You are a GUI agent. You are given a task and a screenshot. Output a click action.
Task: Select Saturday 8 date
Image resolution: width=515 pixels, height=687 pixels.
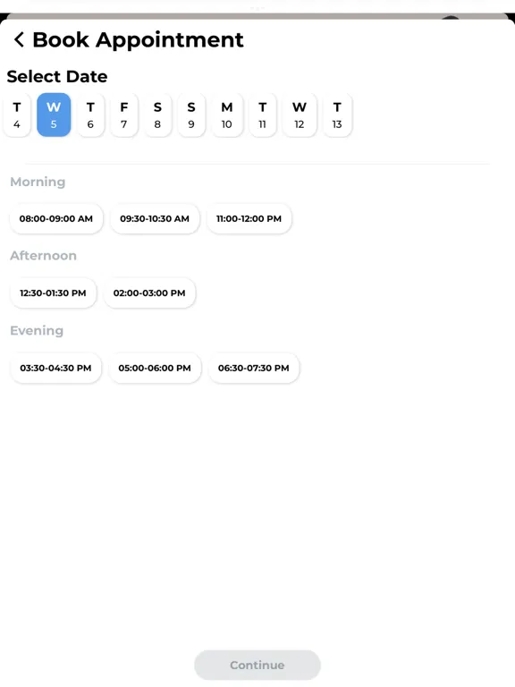coord(157,114)
